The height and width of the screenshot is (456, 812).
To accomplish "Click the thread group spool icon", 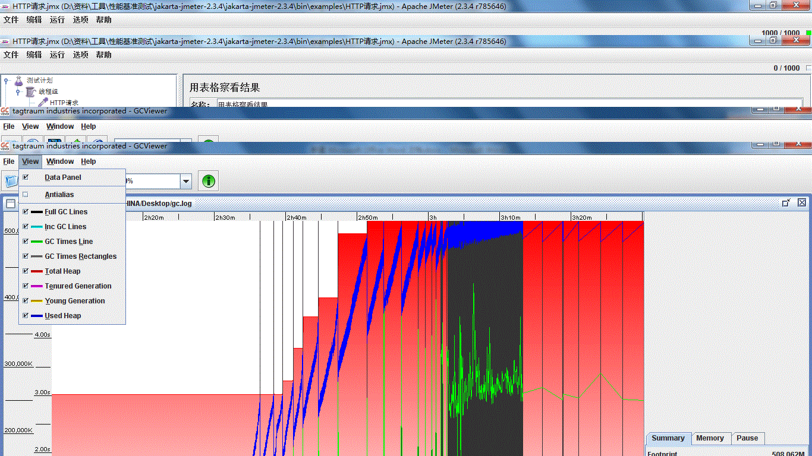I will [x=31, y=91].
